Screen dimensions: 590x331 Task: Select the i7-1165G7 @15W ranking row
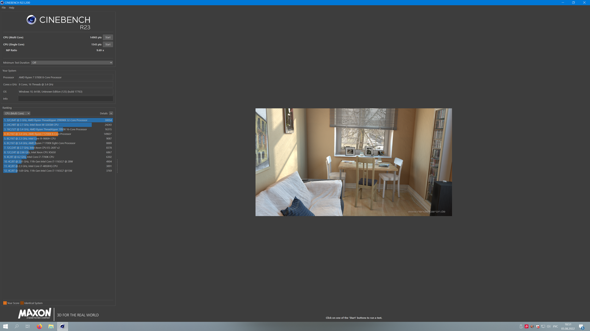coord(58,171)
